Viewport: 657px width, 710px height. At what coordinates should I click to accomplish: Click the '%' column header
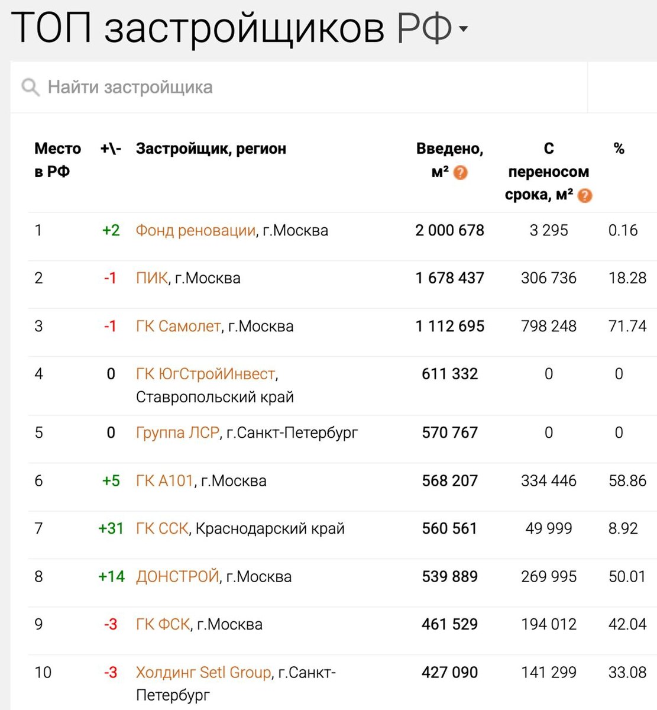(x=619, y=149)
